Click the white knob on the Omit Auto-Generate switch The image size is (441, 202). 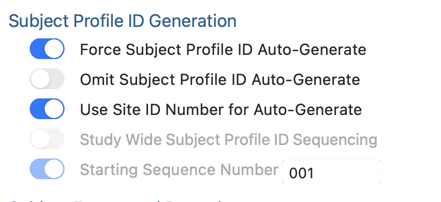(40, 79)
